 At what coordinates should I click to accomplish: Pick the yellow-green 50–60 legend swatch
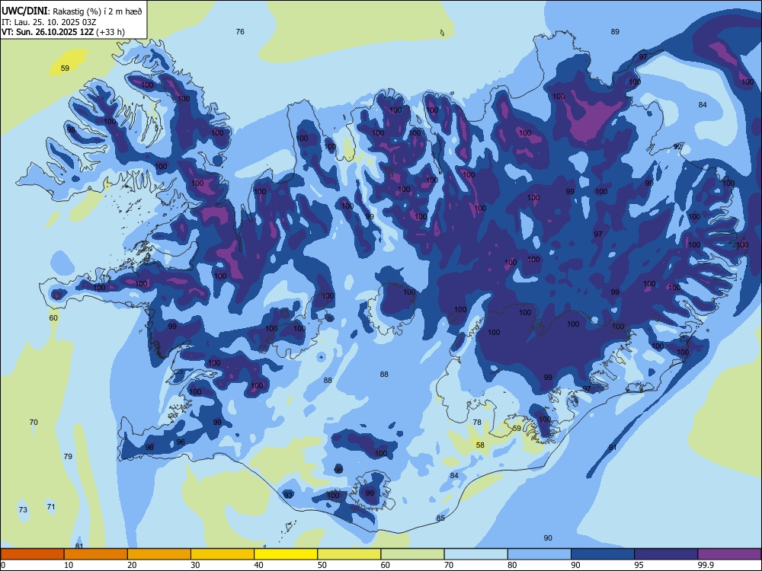(x=349, y=554)
